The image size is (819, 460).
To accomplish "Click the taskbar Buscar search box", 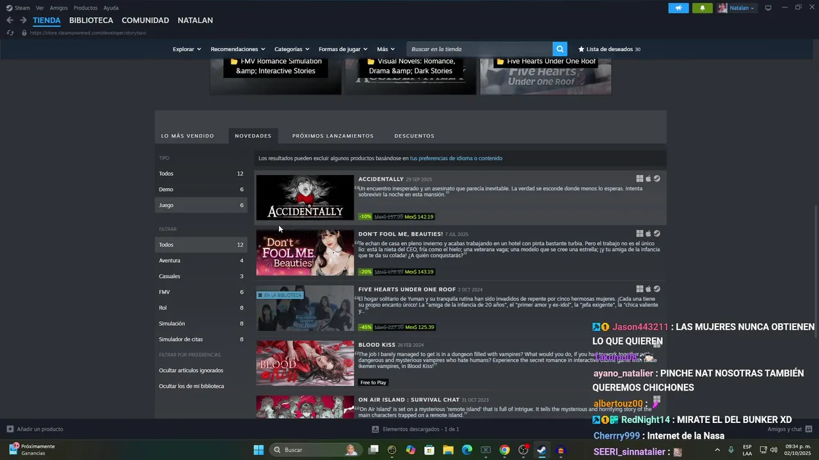I will click(x=315, y=450).
